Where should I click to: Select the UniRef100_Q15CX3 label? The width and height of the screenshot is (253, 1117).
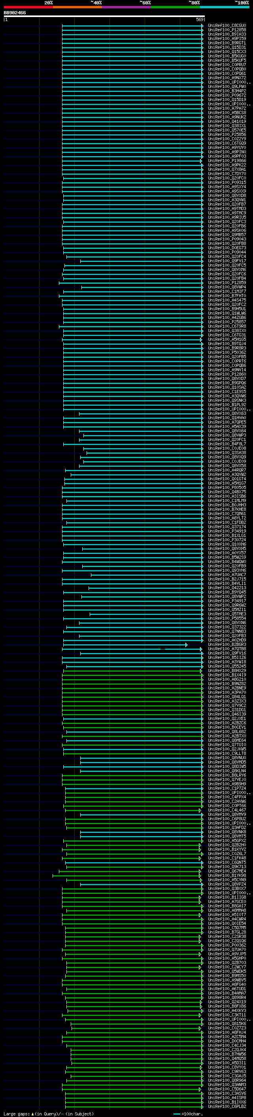click(227, 52)
